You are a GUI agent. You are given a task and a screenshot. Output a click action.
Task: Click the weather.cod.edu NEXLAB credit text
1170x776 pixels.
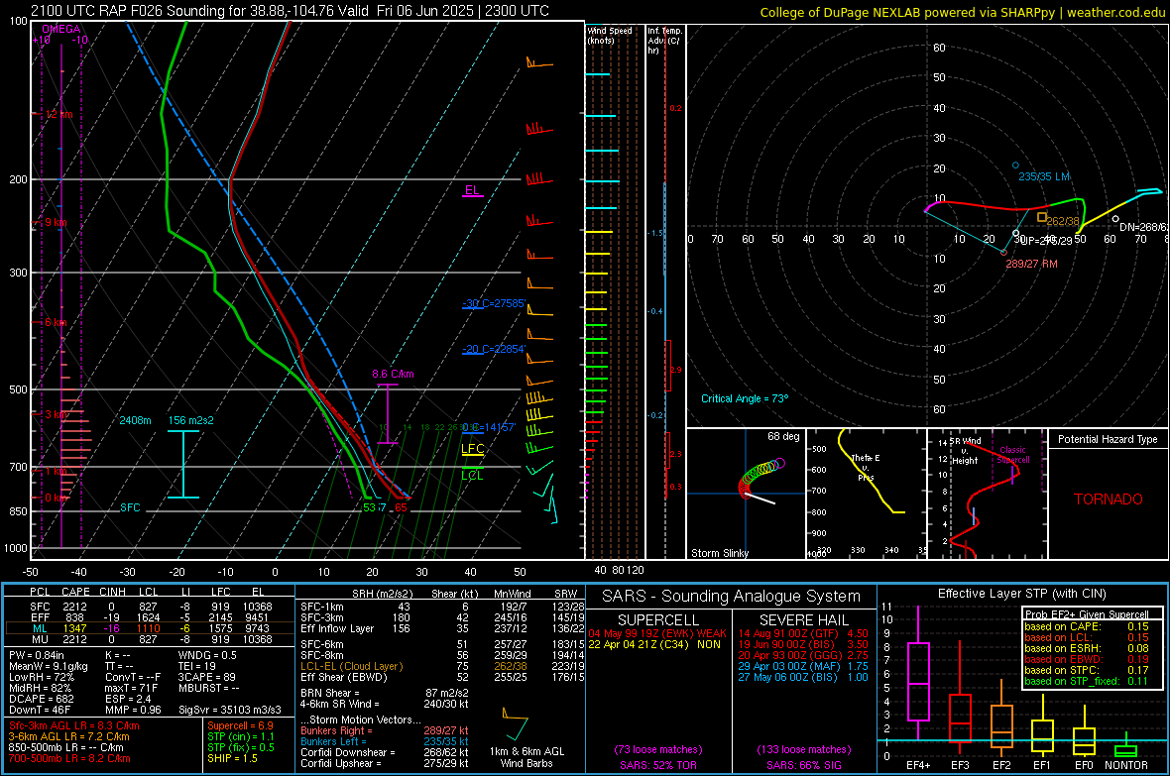tap(963, 12)
